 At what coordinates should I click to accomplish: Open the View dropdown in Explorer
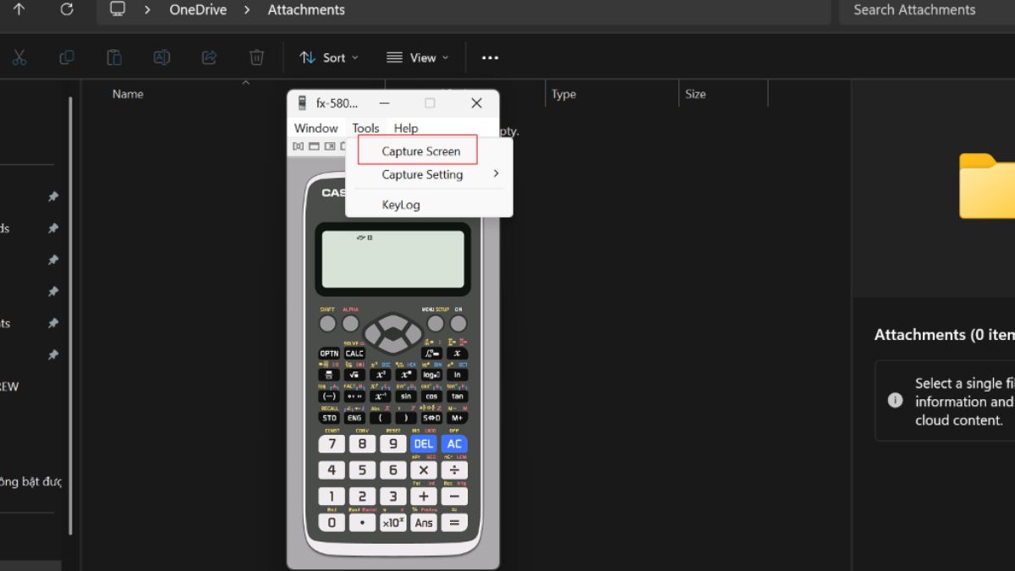tap(417, 58)
